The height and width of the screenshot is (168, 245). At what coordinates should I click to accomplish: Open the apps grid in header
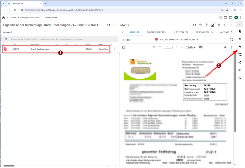click(220, 17)
